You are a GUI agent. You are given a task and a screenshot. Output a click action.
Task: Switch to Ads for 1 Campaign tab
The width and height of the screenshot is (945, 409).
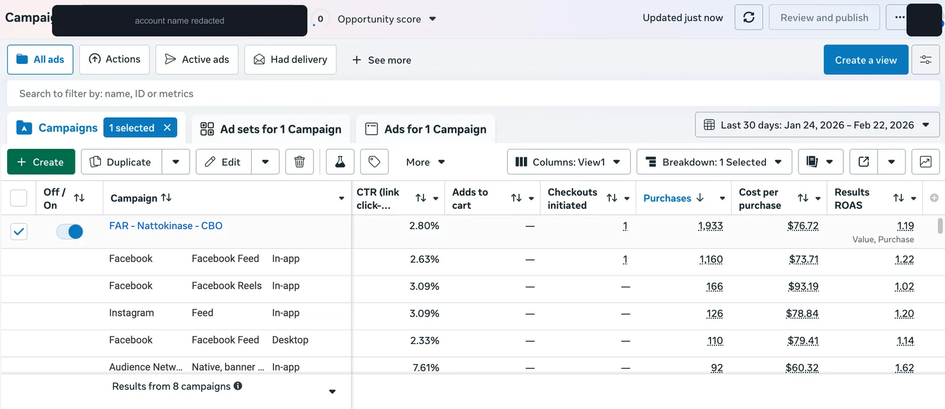click(x=426, y=129)
